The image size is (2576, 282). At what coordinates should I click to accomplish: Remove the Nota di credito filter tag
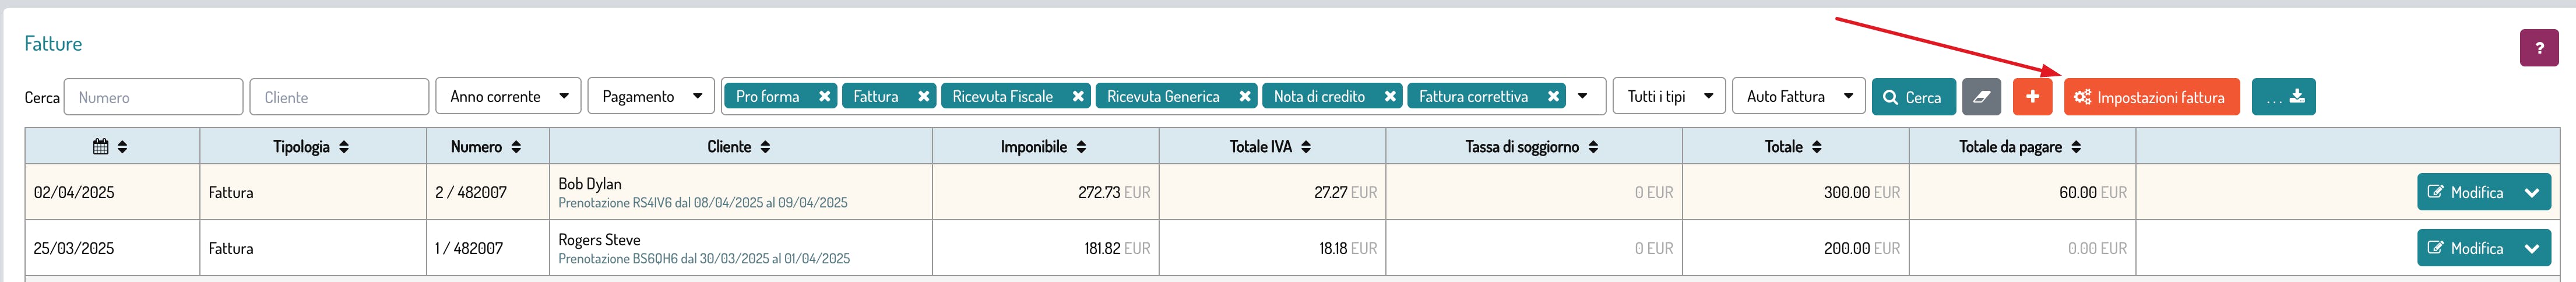[1389, 97]
